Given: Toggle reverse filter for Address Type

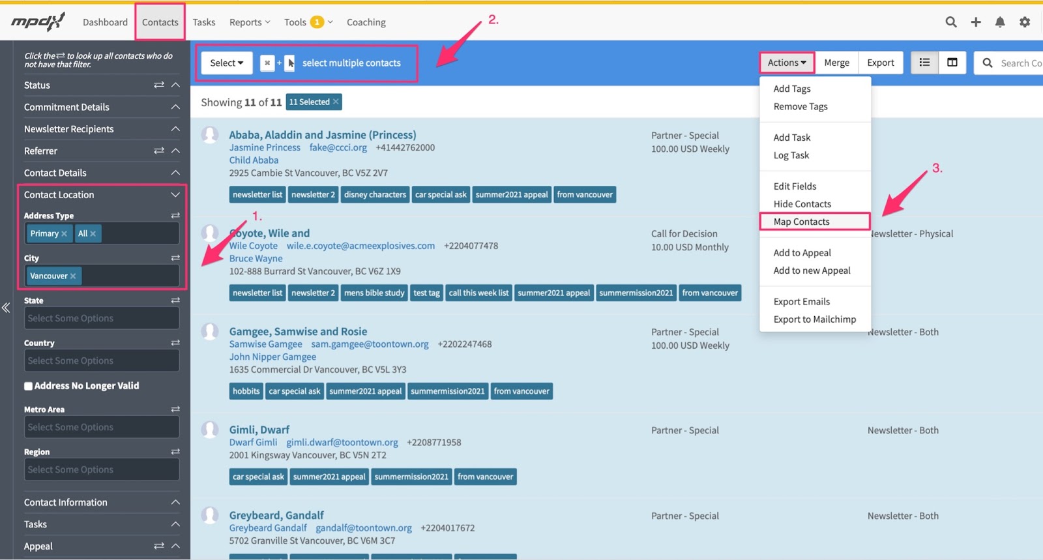Looking at the screenshot, I should (x=175, y=216).
